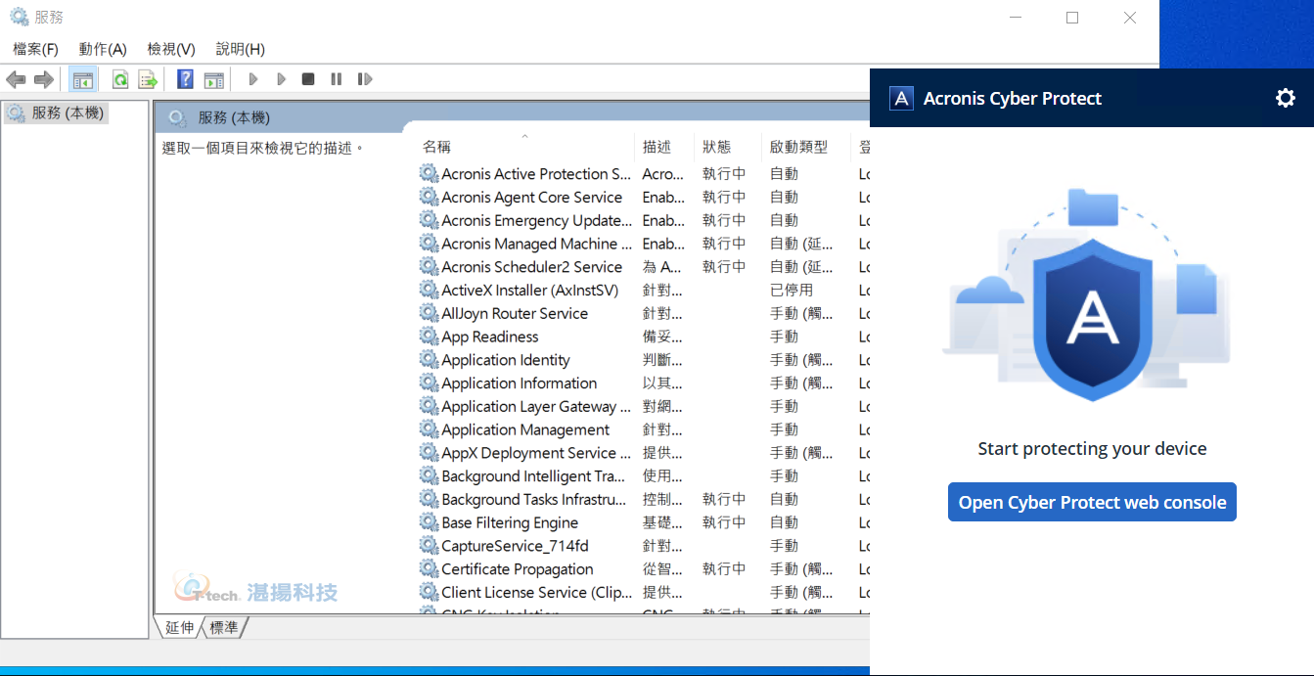The image size is (1314, 676).
Task: Open help via the blue question mark icon
Action: (185, 79)
